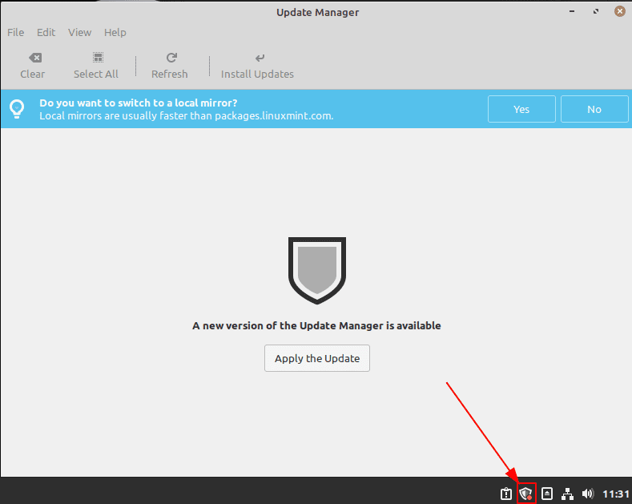Screen dimensions: 632x504
Task: Open the Update Manager shield tray icon
Action: pyautogui.click(x=526, y=493)
